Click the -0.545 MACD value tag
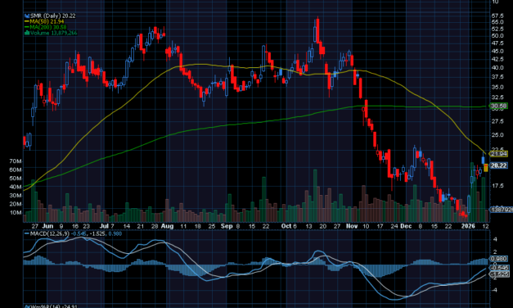Viewport: 513px width, 308px height. [x=498, y=268]
